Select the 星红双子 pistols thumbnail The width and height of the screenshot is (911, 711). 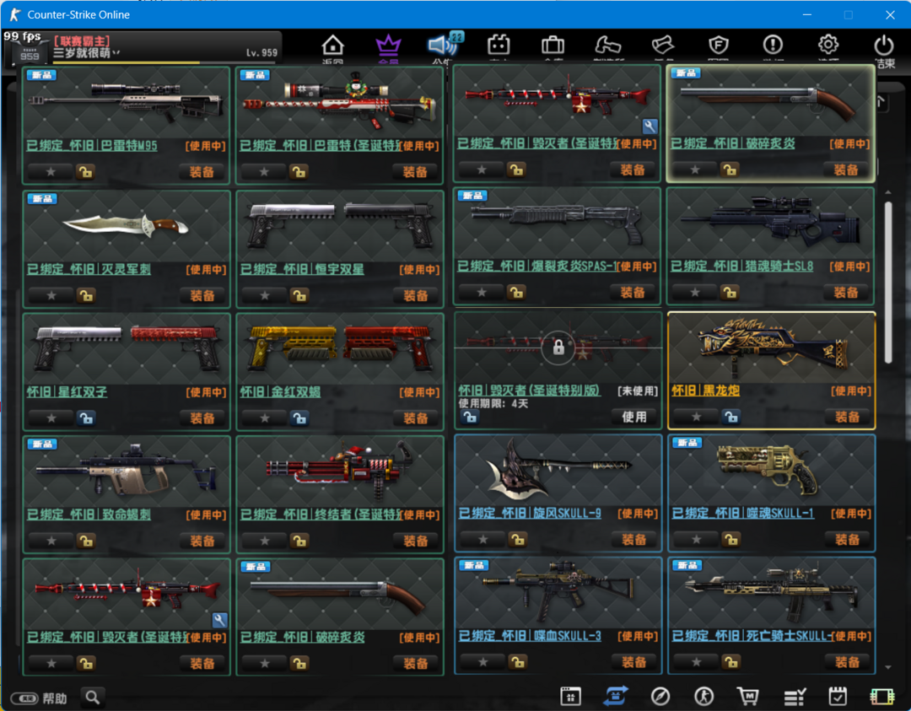[x=127, y=350]
